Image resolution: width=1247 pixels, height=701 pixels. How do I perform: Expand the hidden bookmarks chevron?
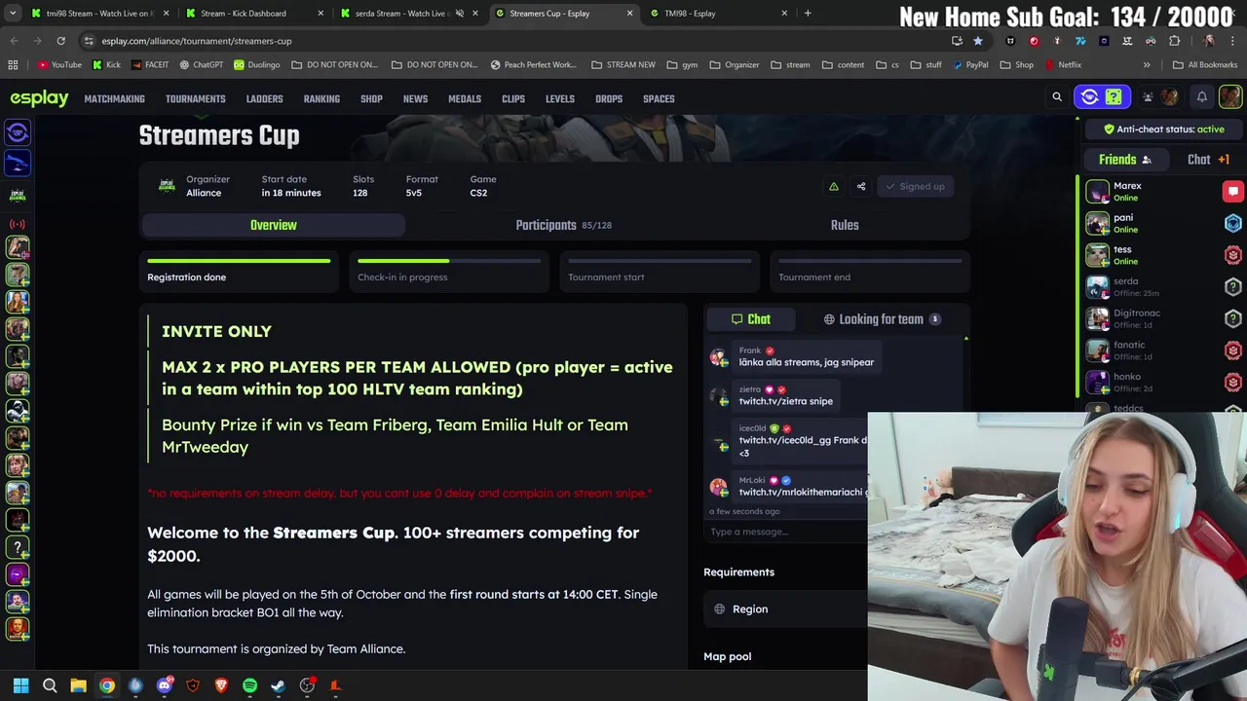point(1147,64)
